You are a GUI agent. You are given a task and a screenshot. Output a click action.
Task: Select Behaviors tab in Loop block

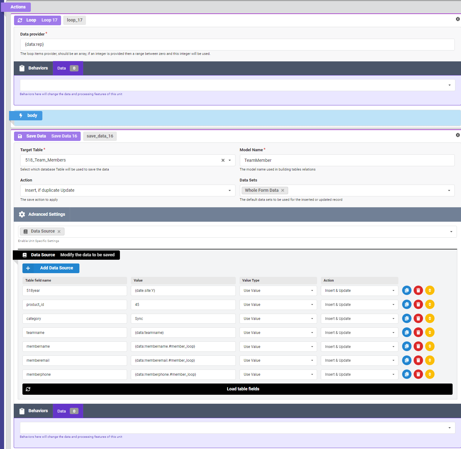[x=33, y=68]
